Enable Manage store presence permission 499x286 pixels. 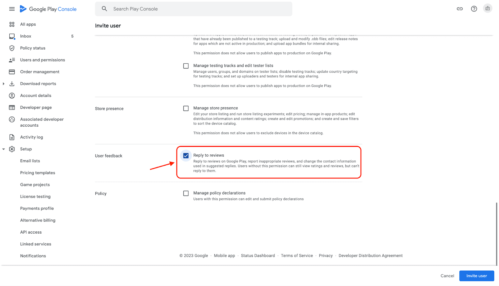click(186, 109)
